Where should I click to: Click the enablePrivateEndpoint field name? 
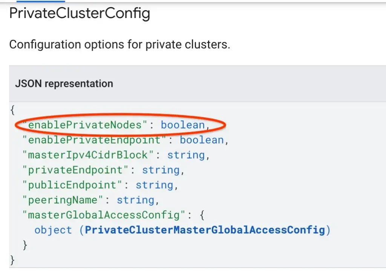tap(95, 140)
